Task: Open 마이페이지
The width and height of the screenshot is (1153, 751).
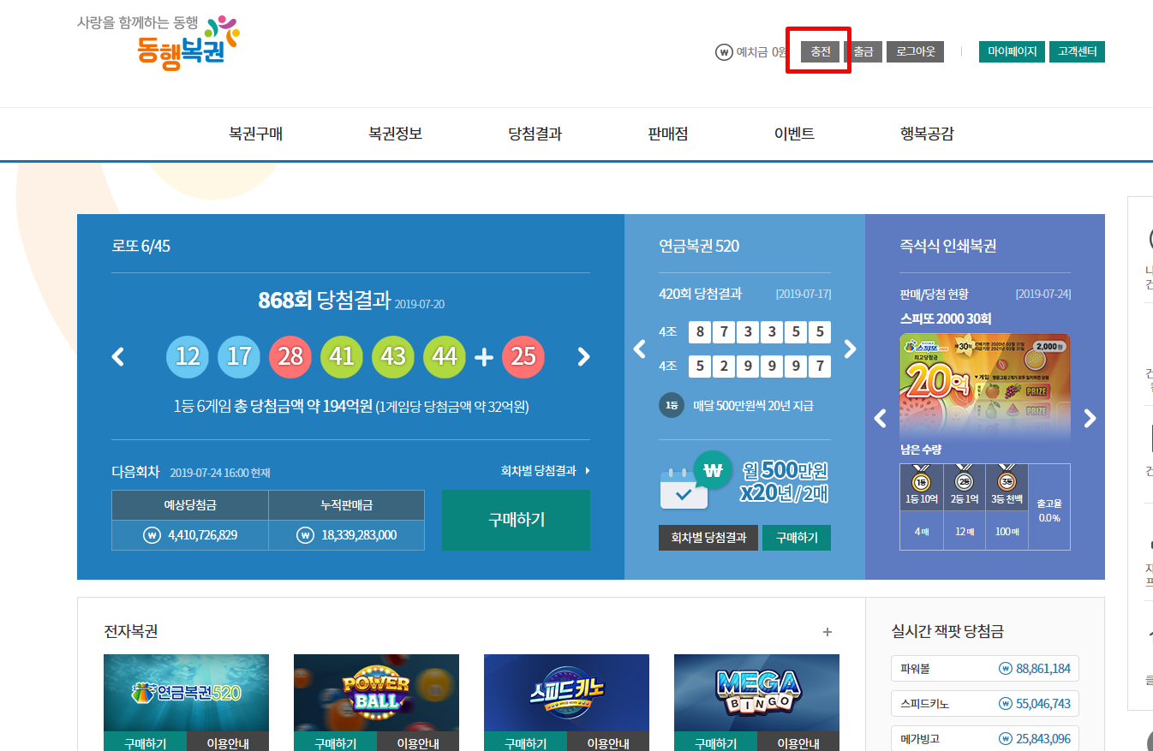Action: click(1013, 51)
